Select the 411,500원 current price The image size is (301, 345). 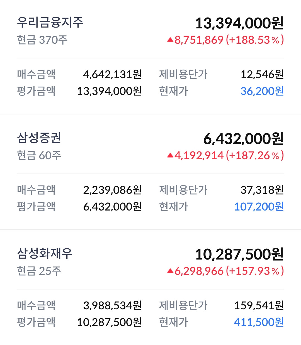[x=259, y=322]
